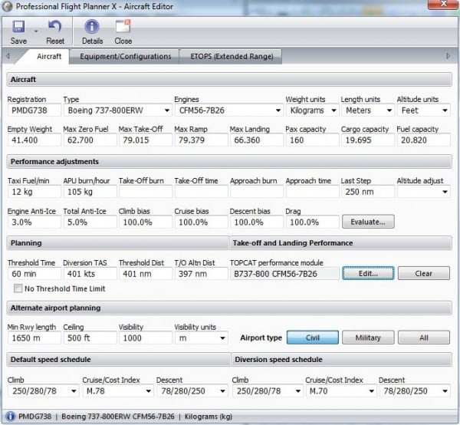Open ETOPS (Extended Range) tab
The height and width of the screenshot is (425, 460).
click(x=231, y=56)
